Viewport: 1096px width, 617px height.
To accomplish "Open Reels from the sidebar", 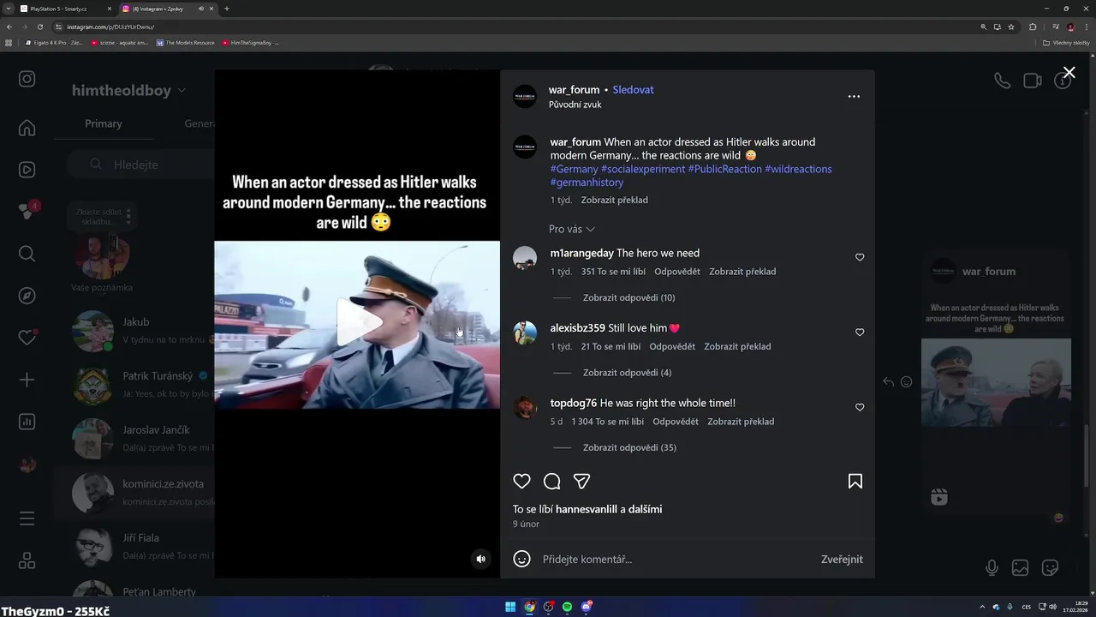I will click(x=27, y=170).
